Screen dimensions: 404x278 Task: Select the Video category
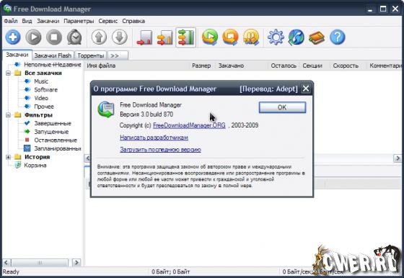[41, 98]
